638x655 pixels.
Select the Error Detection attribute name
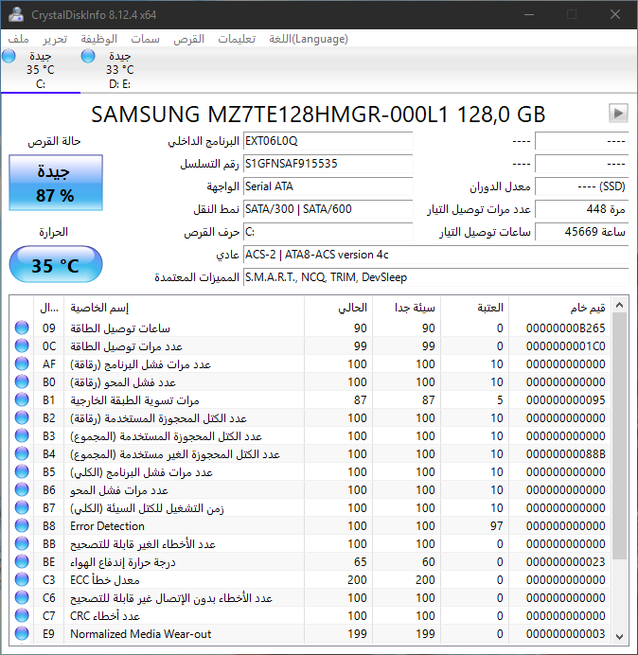[107, 526]
